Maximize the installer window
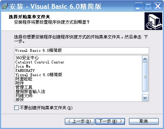Image resolution: width=164 pixels, height=129 pixels. [148, 6]
